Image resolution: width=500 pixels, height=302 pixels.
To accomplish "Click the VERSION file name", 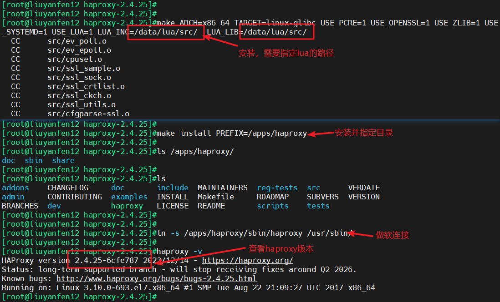I will click(x=364, y=197).
